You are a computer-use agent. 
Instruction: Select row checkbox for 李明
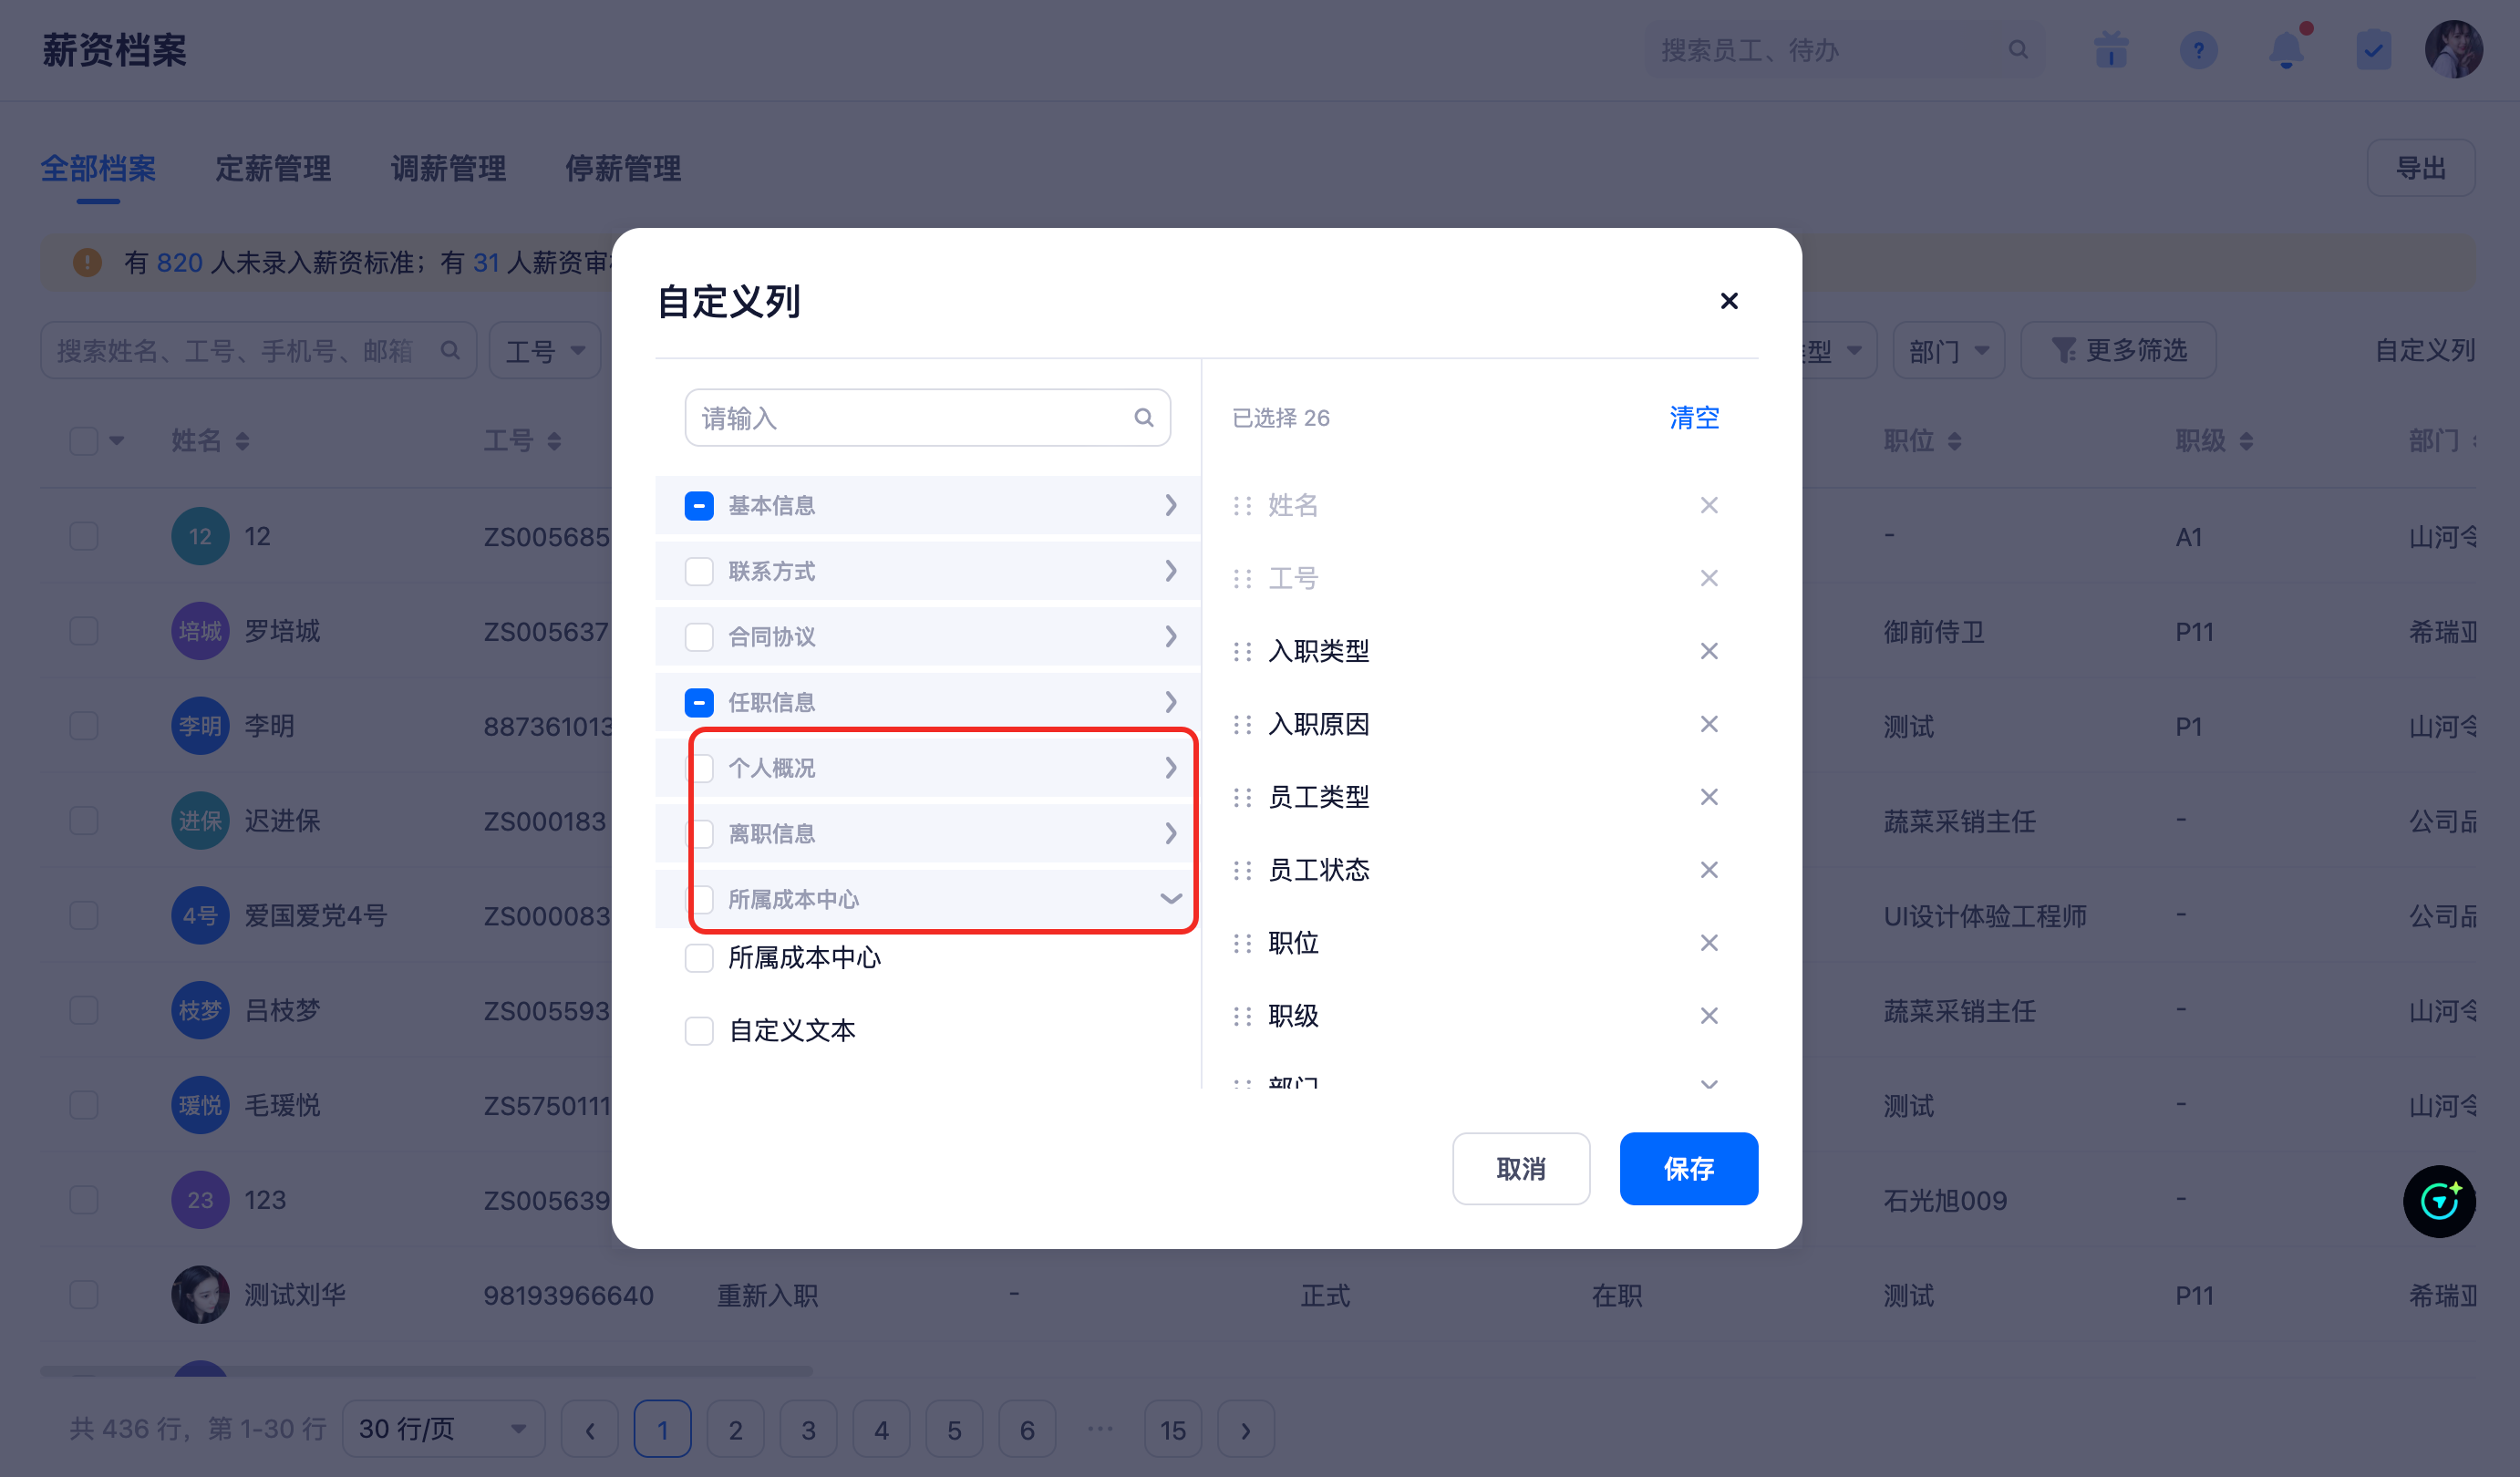point(84,726)
